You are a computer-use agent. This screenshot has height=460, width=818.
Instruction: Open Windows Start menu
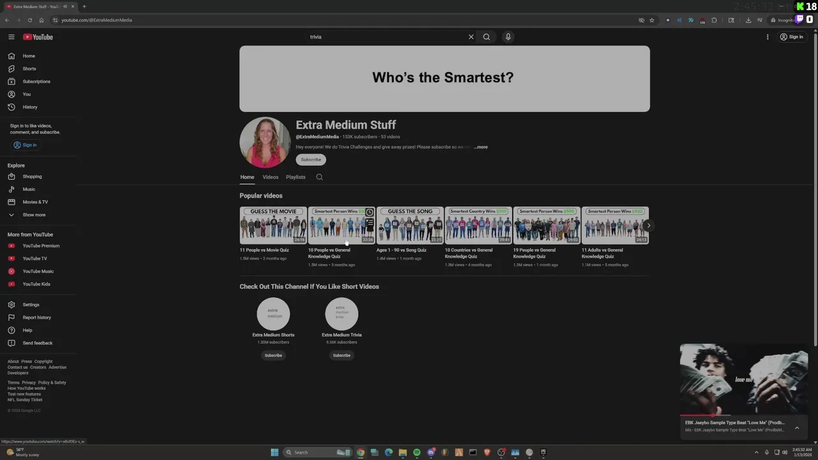pyautogui.click(x=274, y=452)
